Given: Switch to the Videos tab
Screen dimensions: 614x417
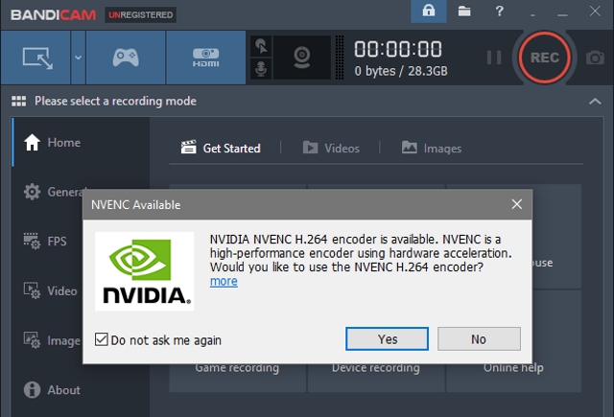Looking at the screenshot, I should (x=331, y=149).
